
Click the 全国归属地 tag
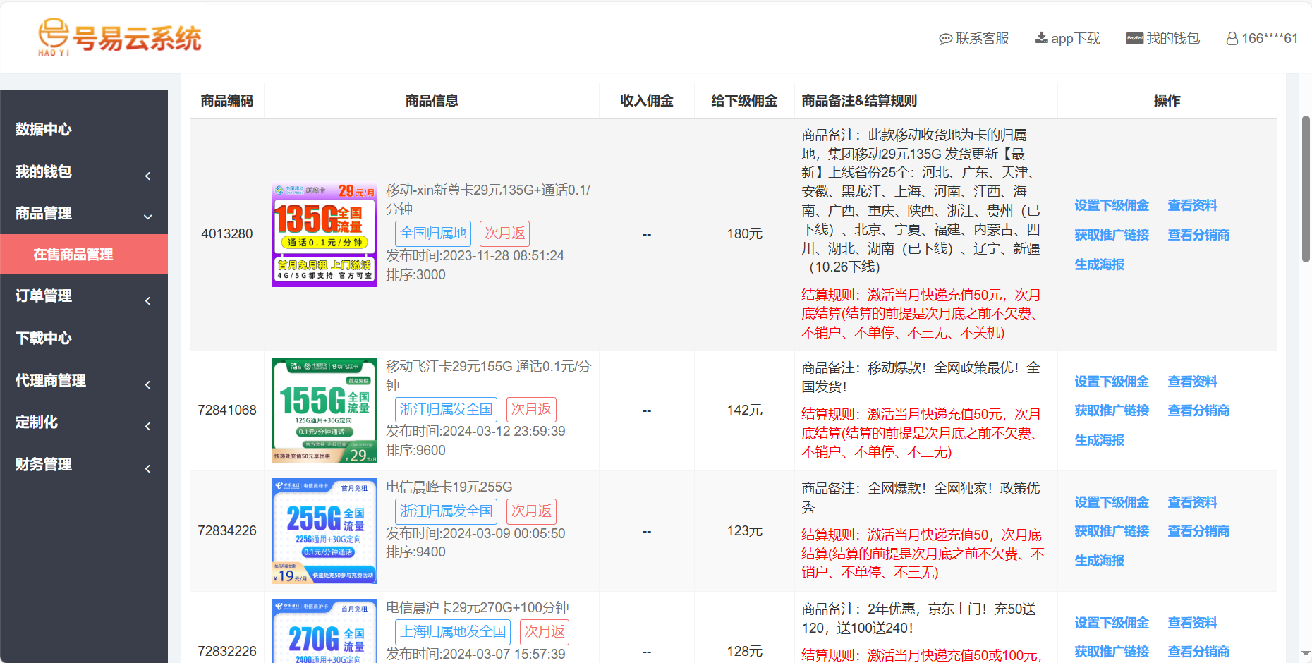433,233
